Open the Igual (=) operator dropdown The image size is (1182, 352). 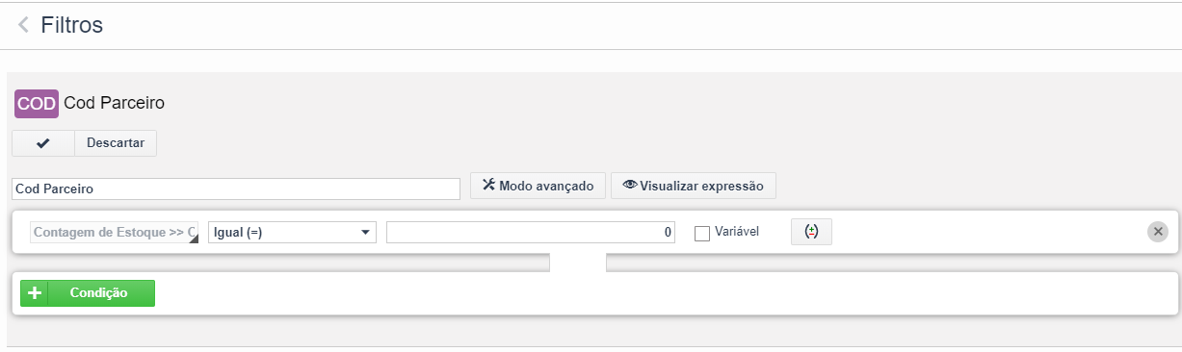(292, 233)
